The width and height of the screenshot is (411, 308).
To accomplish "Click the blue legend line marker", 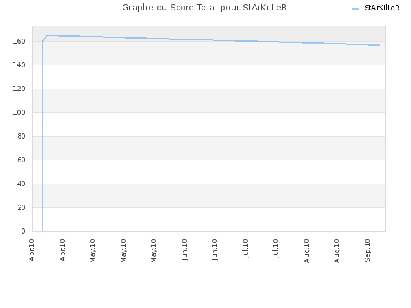I will coord(355,9).
